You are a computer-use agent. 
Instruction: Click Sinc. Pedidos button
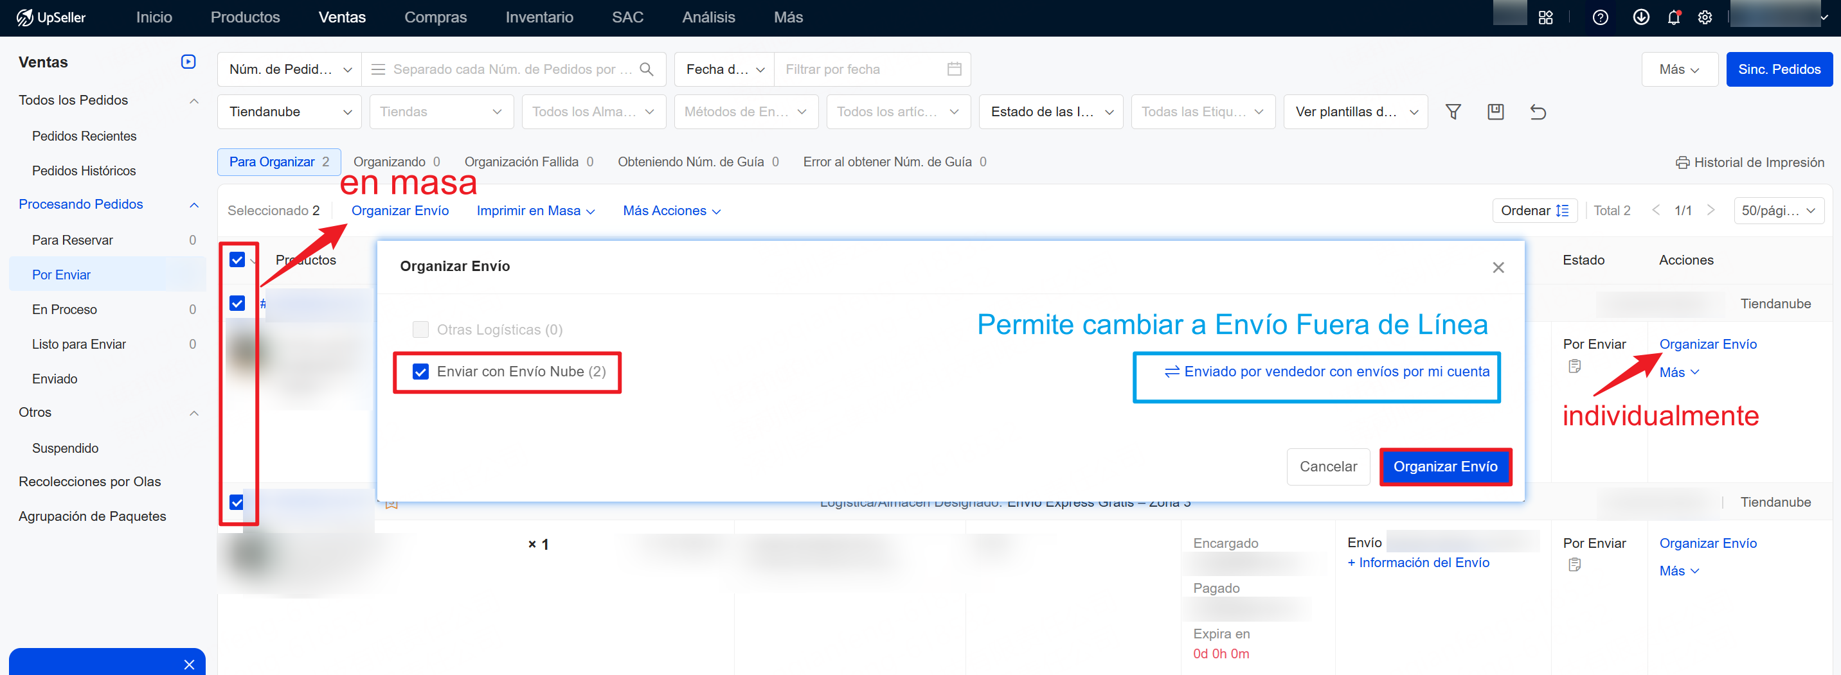coord(1779,69)
